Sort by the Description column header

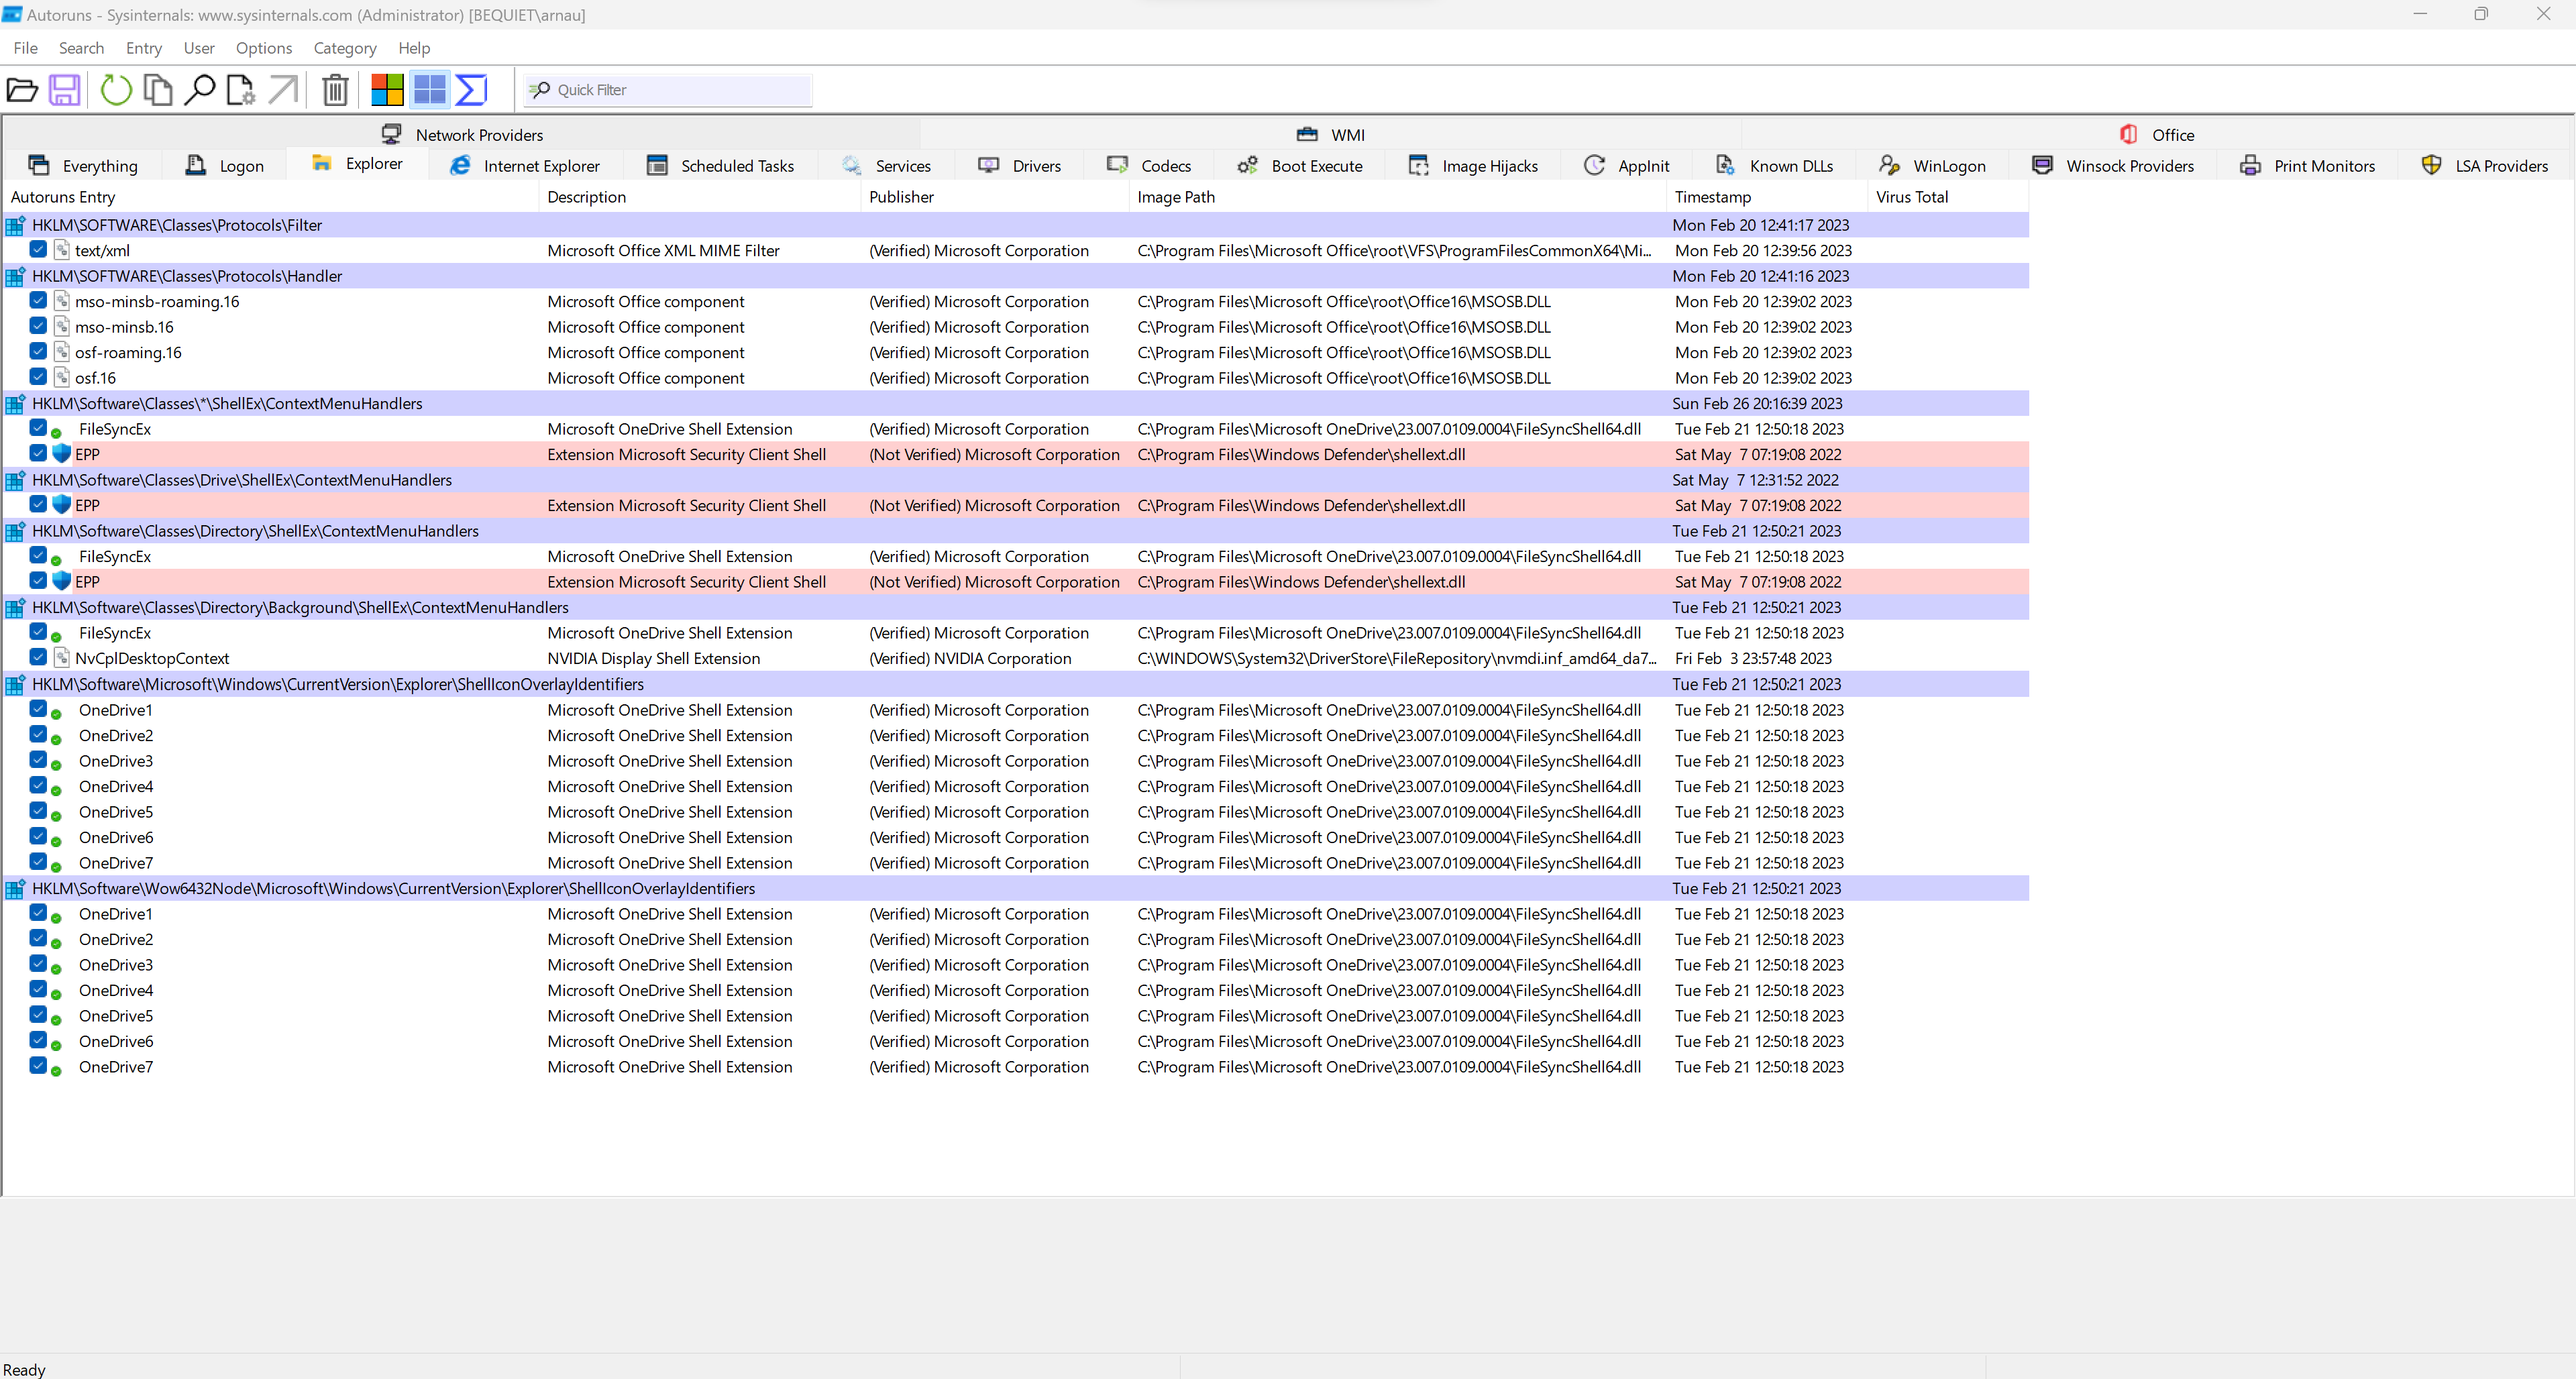(700, 197)
